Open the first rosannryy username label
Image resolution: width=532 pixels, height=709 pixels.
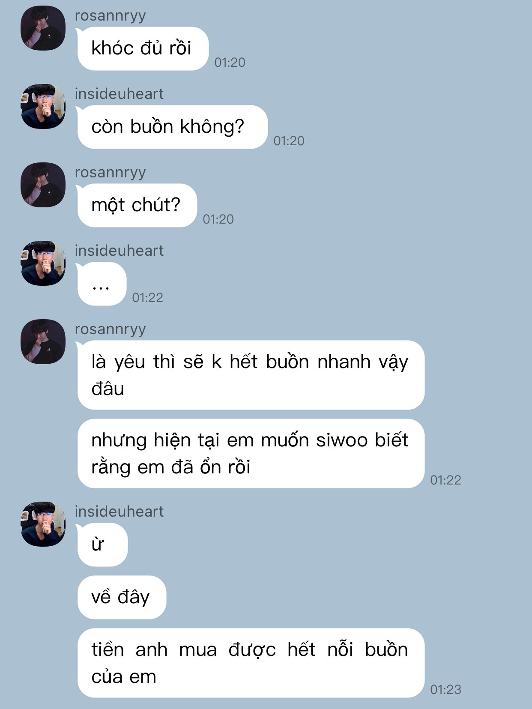[111, 16]
